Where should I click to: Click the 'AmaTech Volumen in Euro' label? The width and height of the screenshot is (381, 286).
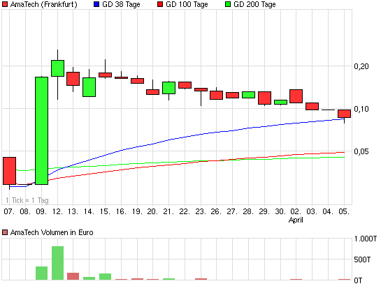click(52, 232)
